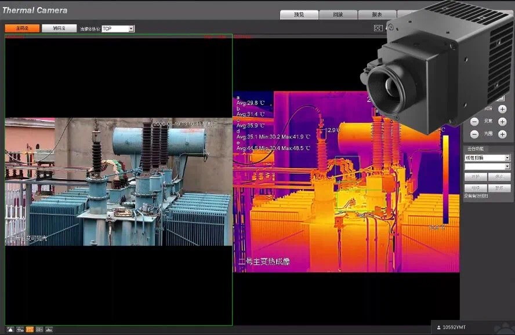Image resolution: width=515 pixels, height=335 pixels.
Task: Click the iris minus (光圈) button
Action: click(474, 134)
